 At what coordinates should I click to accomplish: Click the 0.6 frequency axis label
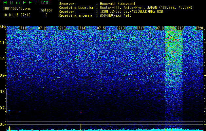pyautogui.click(x=3, y=124)
